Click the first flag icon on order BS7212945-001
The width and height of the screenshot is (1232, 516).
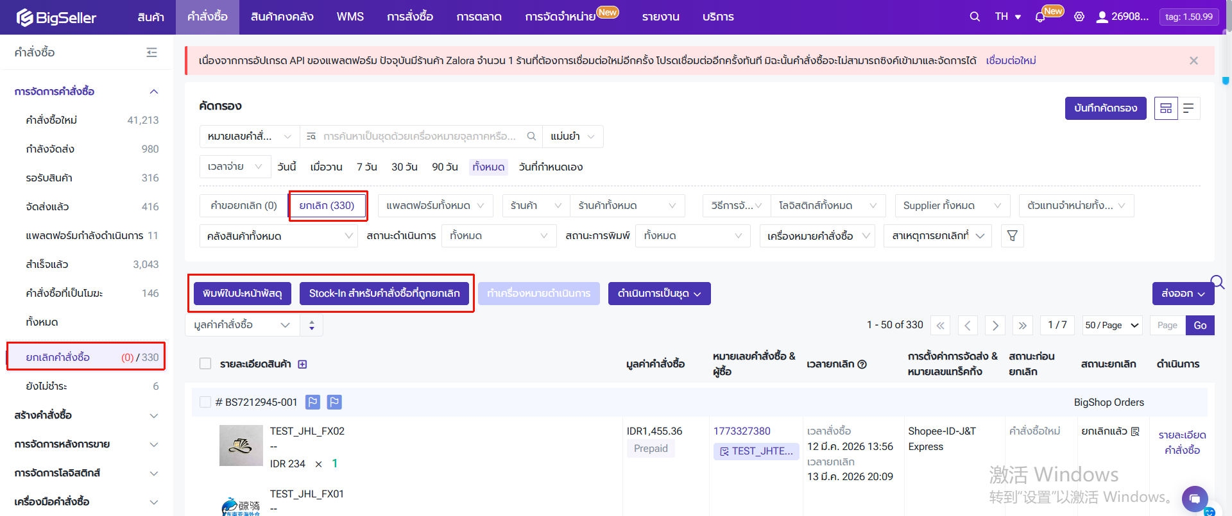tap(312, 402)
